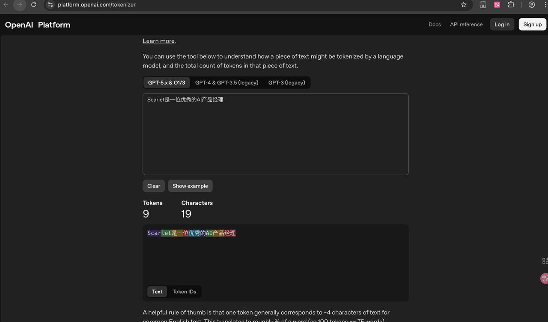
Task: Click the floating pink translate bubble
Action: coord(544,278)
